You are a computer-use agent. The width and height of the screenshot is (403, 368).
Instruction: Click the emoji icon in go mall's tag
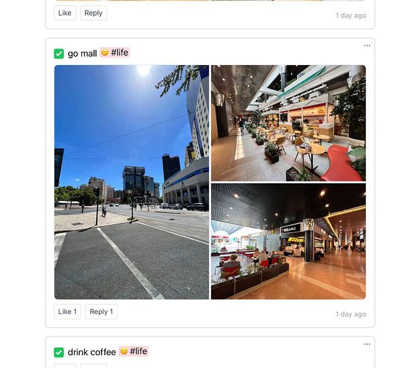coord(105,52)
